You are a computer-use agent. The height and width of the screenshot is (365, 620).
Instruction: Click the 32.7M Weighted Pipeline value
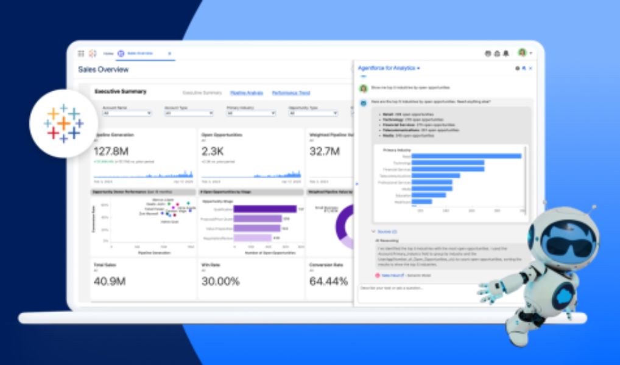324,151
